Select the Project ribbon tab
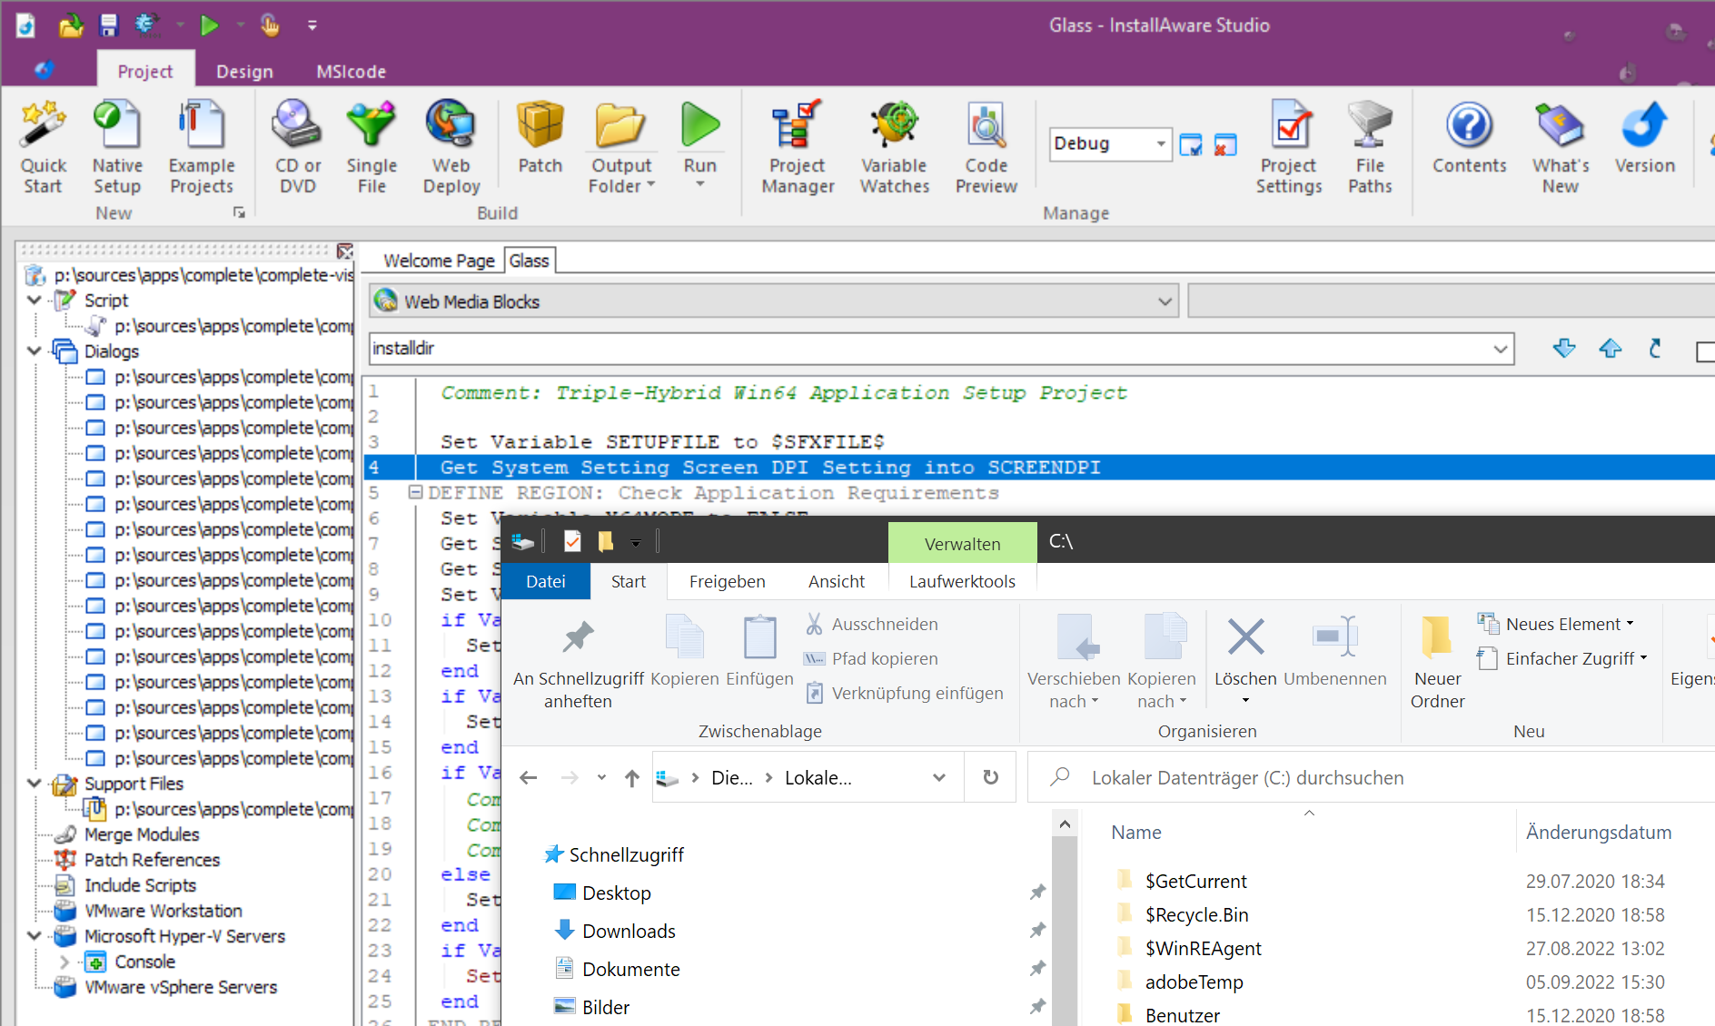 click(x=145, y=71)
